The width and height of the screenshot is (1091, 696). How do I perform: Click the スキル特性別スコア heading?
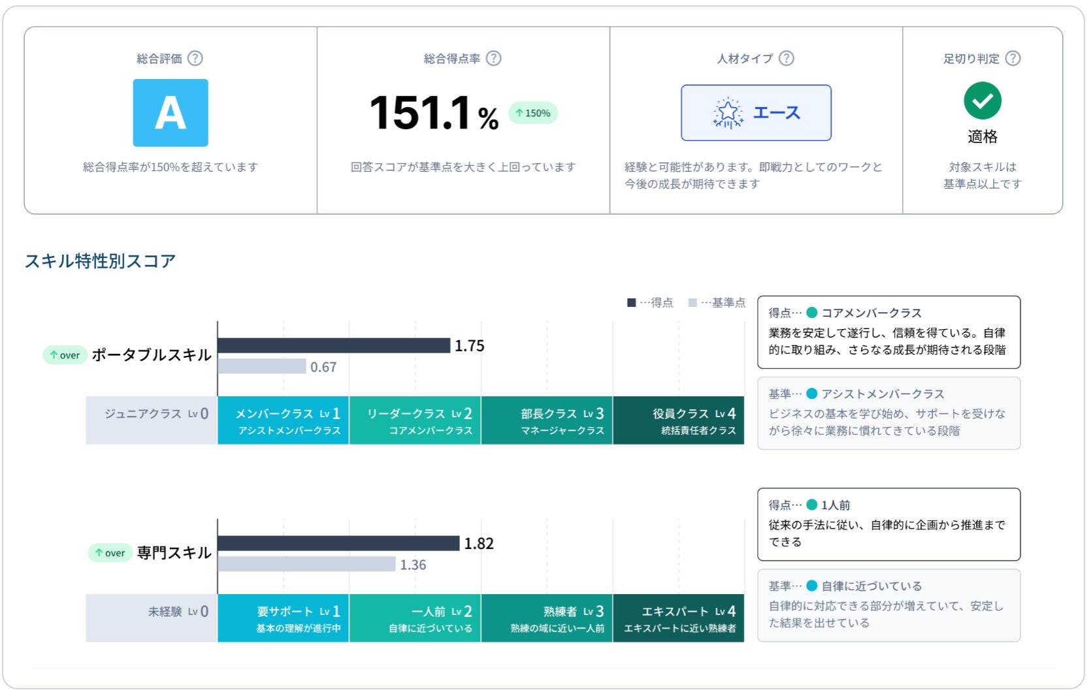100,261
